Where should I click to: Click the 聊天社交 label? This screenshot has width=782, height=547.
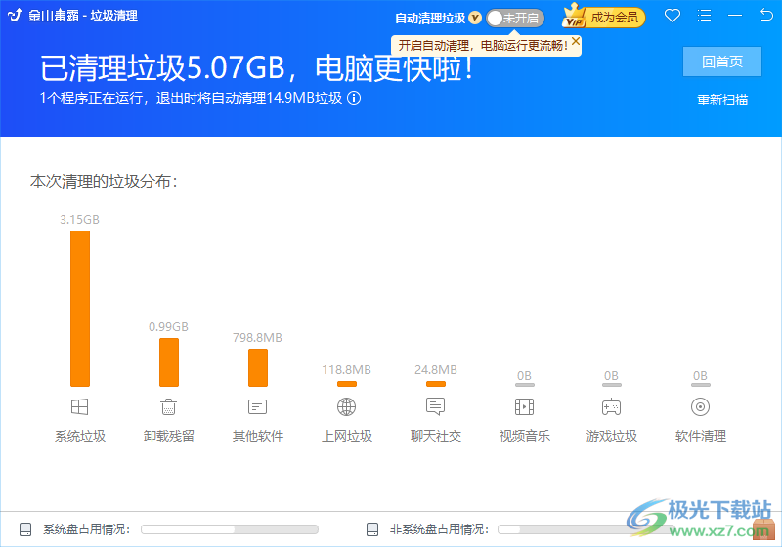[435, 436]
